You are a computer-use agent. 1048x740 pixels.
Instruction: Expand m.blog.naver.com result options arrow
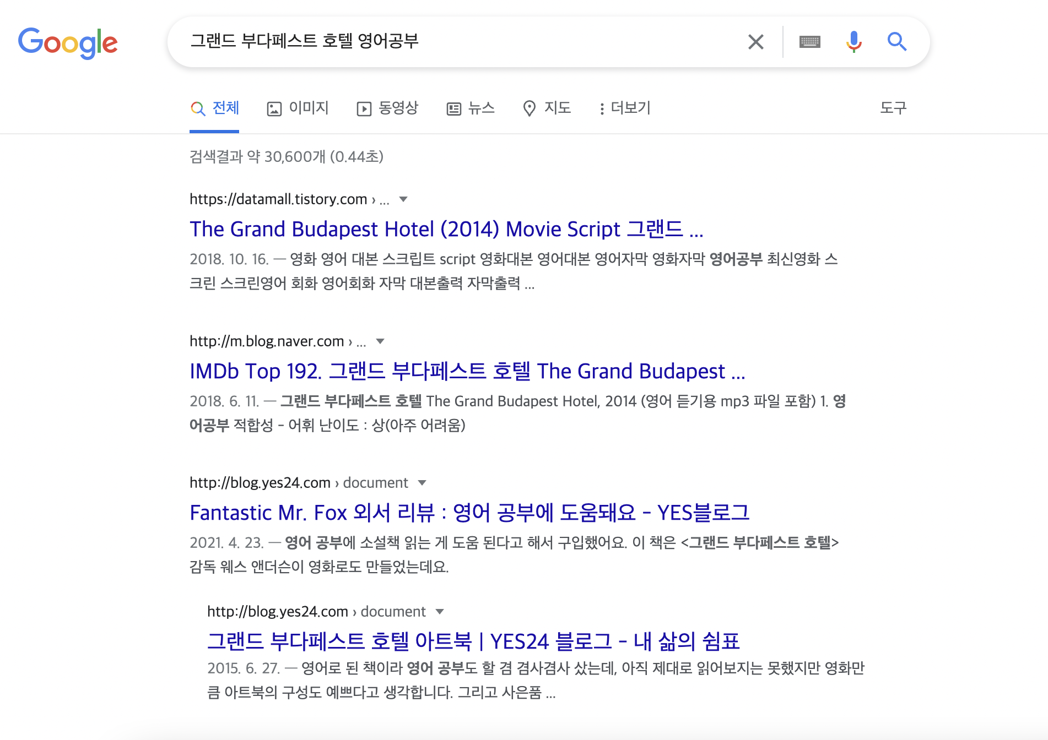pos(380,341)
